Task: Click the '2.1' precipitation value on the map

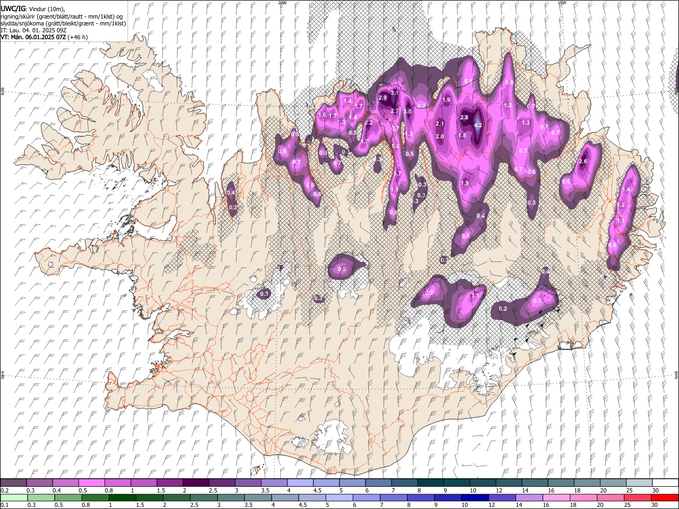Action: (x=439, y=124)
